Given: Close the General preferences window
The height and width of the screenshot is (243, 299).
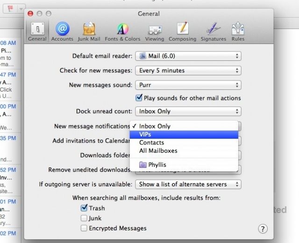Looking at the screenshot, I should click(30, 14).
